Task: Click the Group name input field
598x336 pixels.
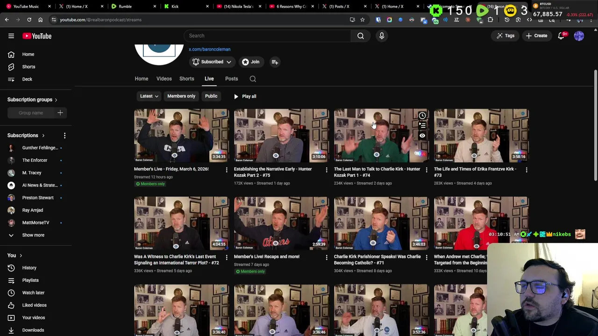Action: click(x=31, y=112)
